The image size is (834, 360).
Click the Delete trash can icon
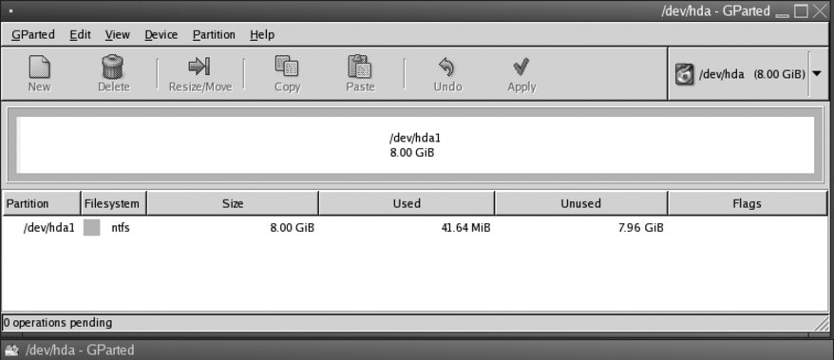[113, 67]
